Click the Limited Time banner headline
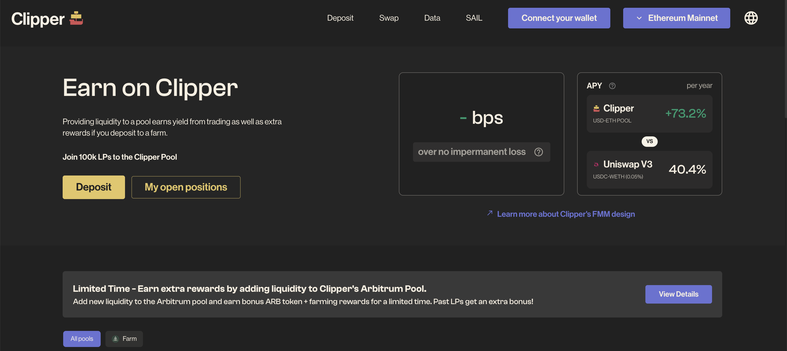The height and width of the screenshot is (351, 787). tap(249, 289)
